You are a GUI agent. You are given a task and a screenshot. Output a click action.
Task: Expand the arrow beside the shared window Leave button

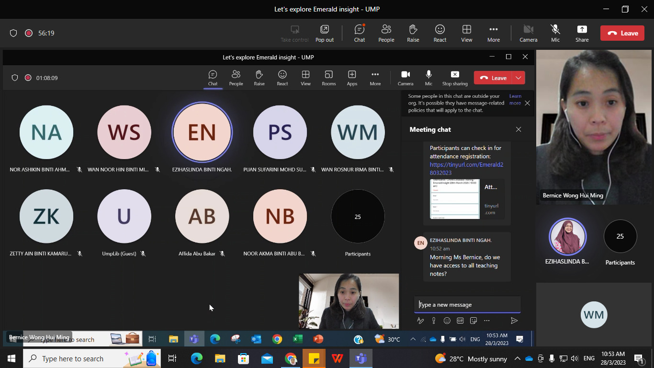click(x=519, y=78)
